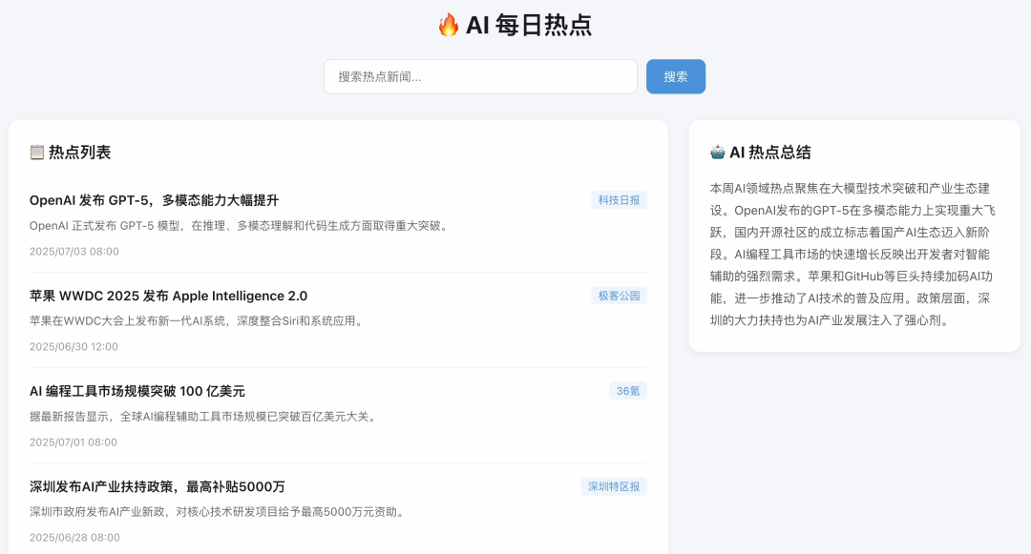
Task: Open the 苹果 WWDC 2025 headline
Action: point(168,296)
